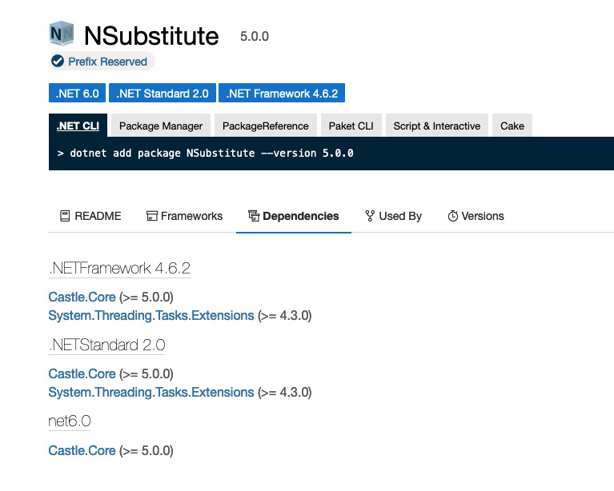The image size is (614, 491).
Task: Switch to the Package Manager tab
Action: point(161,126)
